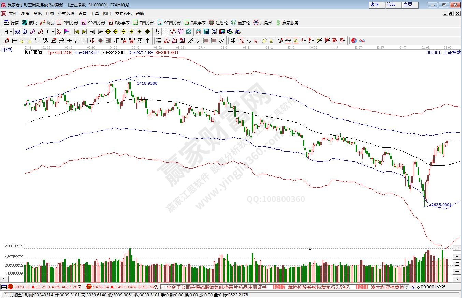Toggle four-pane layout button 四
This screenshot has width=462, height=298.
point(457,247)
